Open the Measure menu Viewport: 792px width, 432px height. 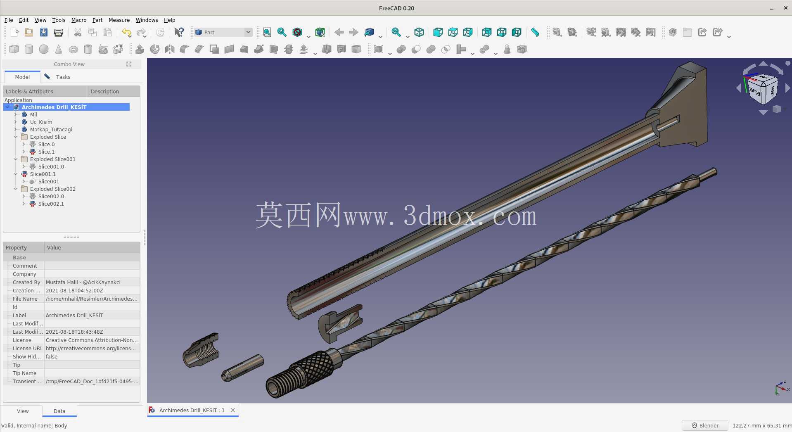119,20
